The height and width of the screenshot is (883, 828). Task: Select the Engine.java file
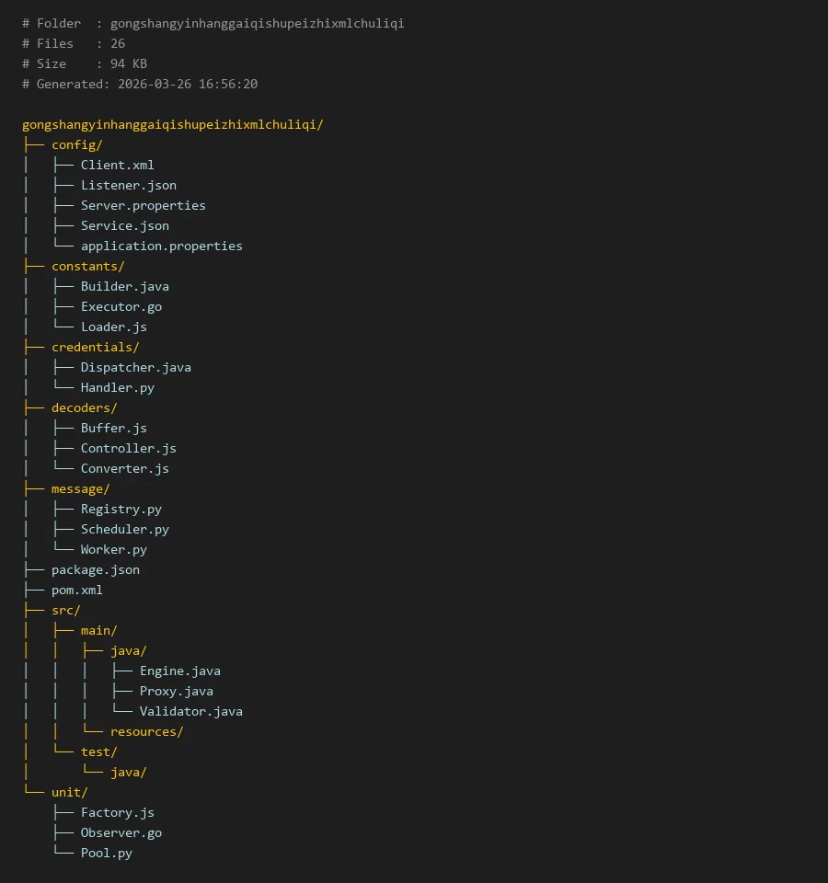179,671
